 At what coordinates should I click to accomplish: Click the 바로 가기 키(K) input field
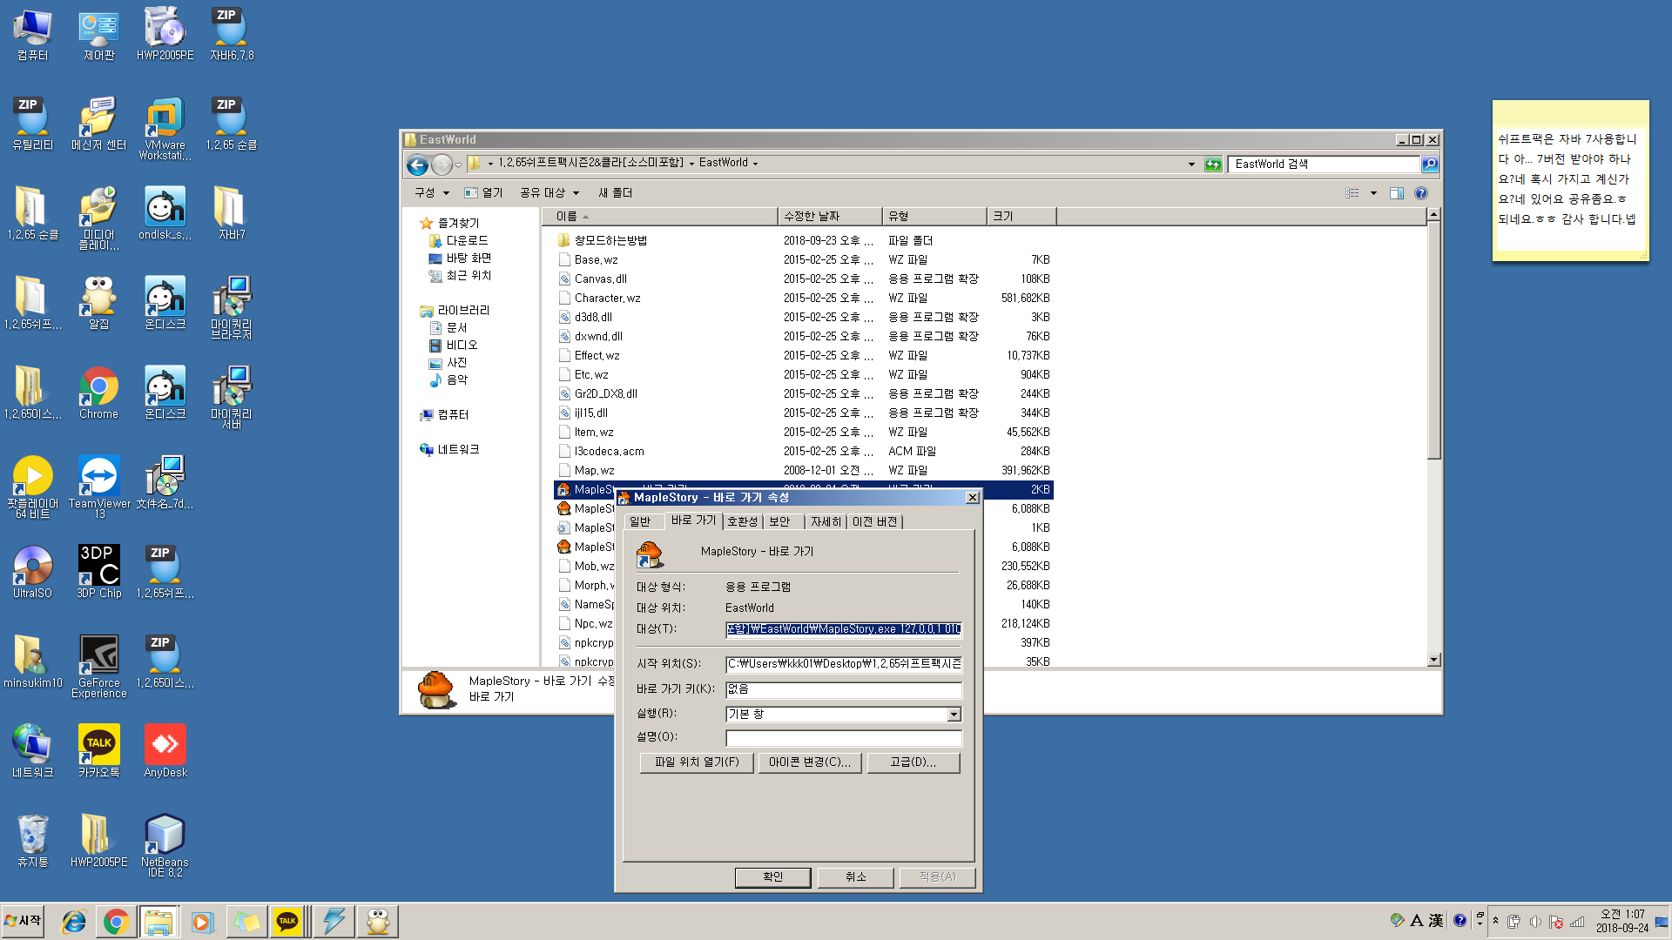click(843, 689)
